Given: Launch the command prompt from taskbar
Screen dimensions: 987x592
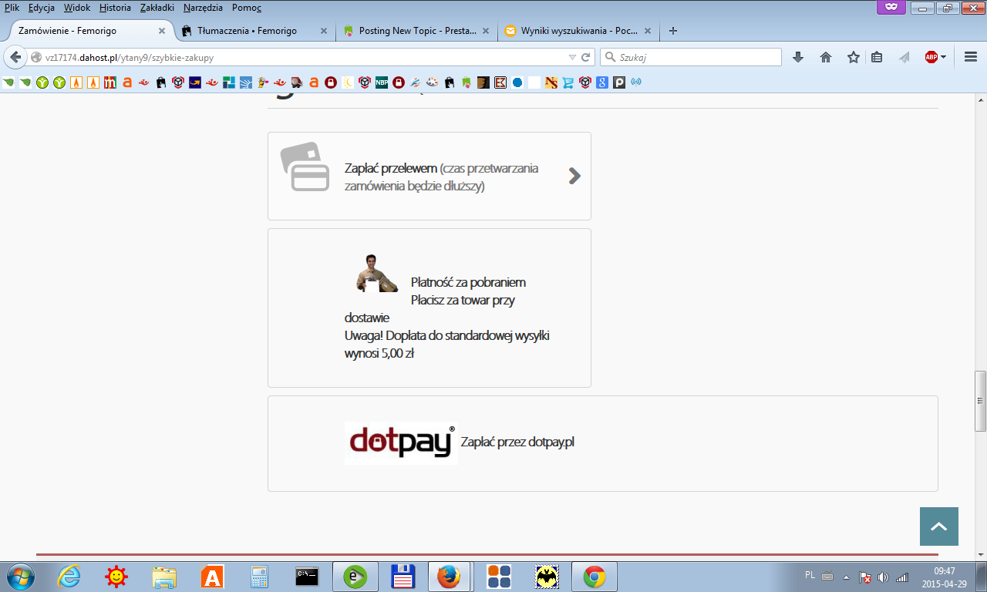Looking at the screenshot, I should (307, 576).
